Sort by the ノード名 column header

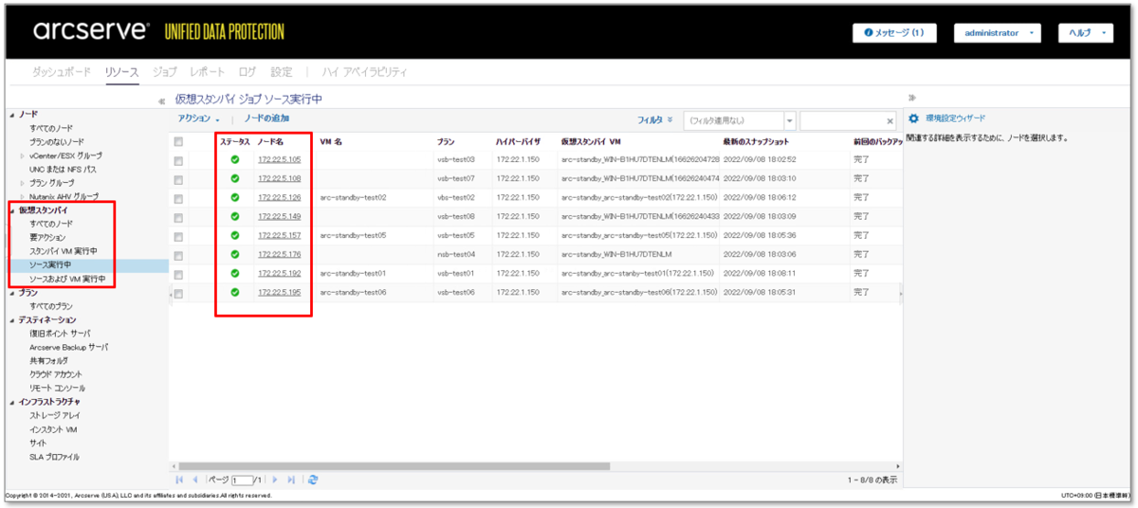[x=270, y=141]
